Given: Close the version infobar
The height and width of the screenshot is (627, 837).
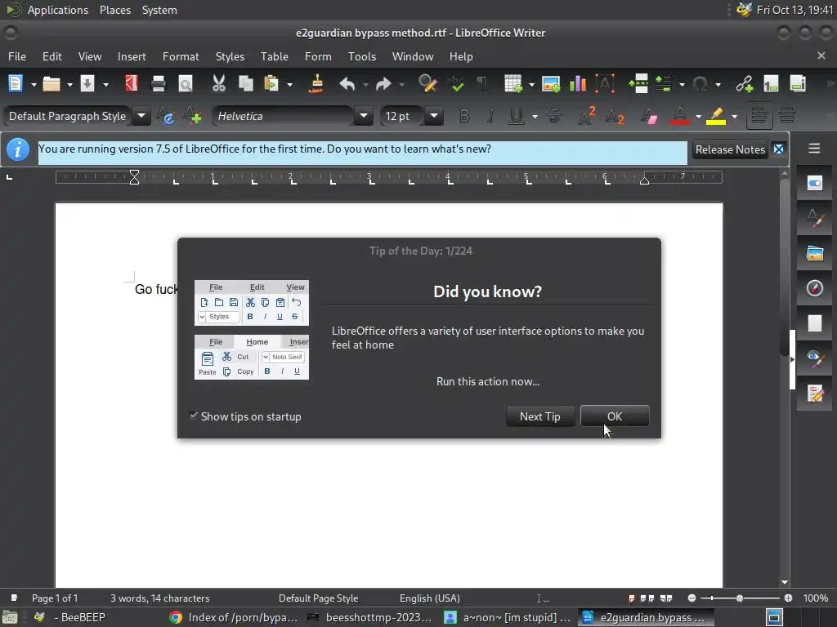Looking at the screenshot, I should tap(779, 149).
